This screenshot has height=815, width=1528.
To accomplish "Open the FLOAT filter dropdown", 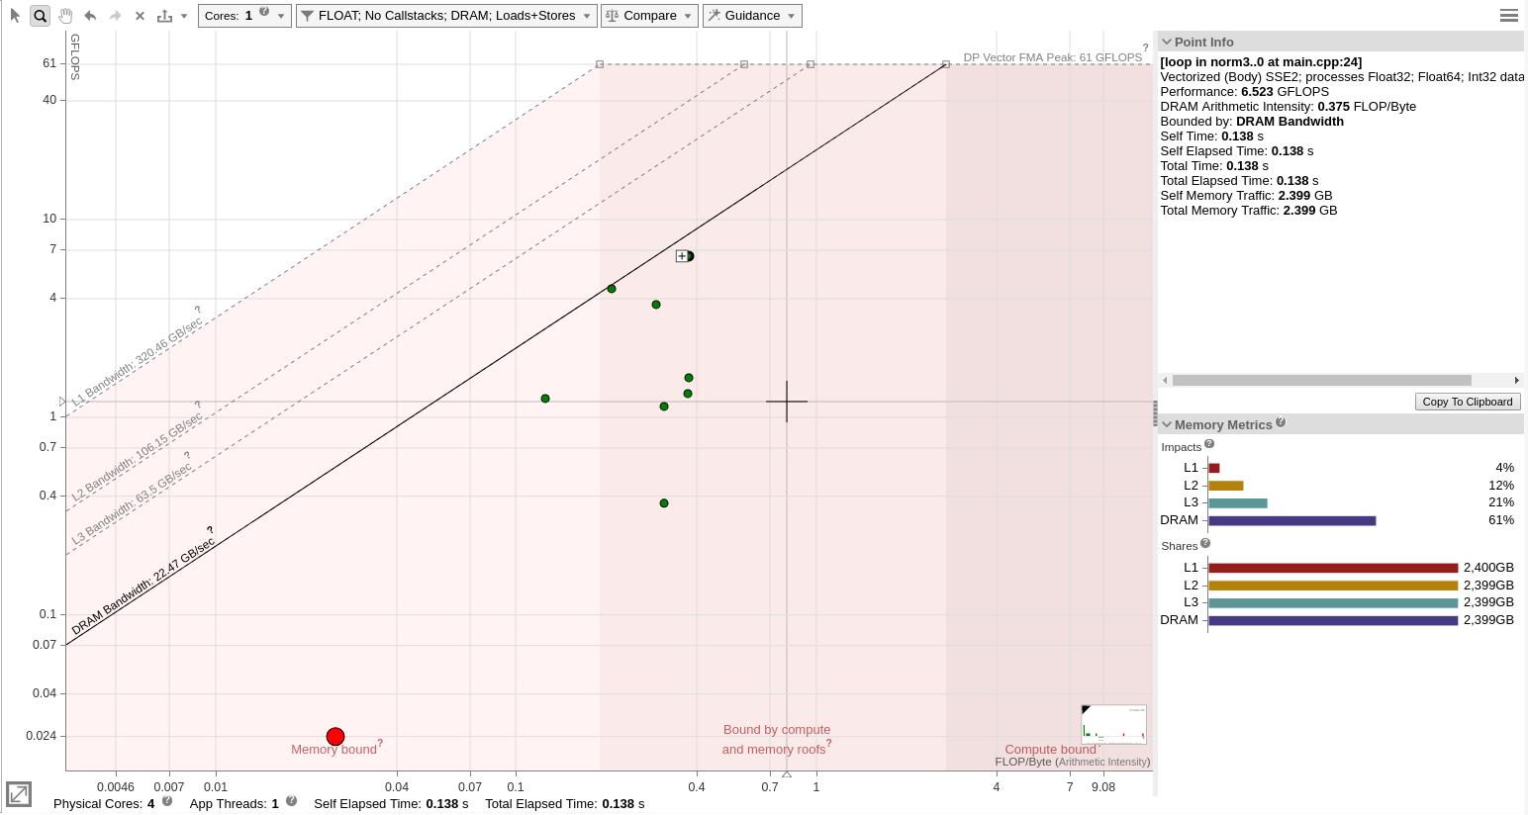I will pos(446,16).
